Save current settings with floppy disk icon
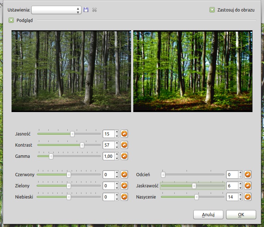Viewport: 264px width, 227px height. [86, 10]
